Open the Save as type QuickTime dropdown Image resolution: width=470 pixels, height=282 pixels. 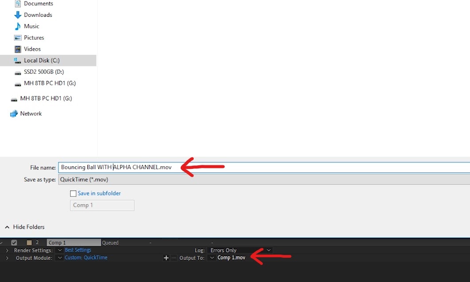pyautogui.click(x=264, y=179)
